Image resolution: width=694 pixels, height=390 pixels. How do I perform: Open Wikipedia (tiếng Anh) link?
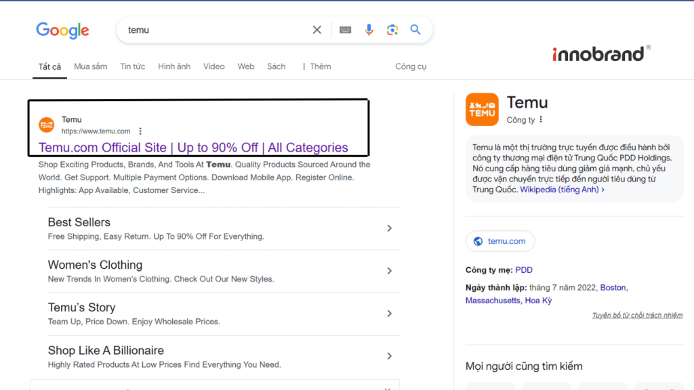[x=562, y=190]
